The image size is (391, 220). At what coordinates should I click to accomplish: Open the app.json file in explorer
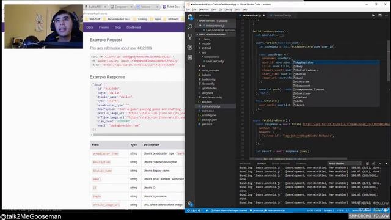click(215, 102)
